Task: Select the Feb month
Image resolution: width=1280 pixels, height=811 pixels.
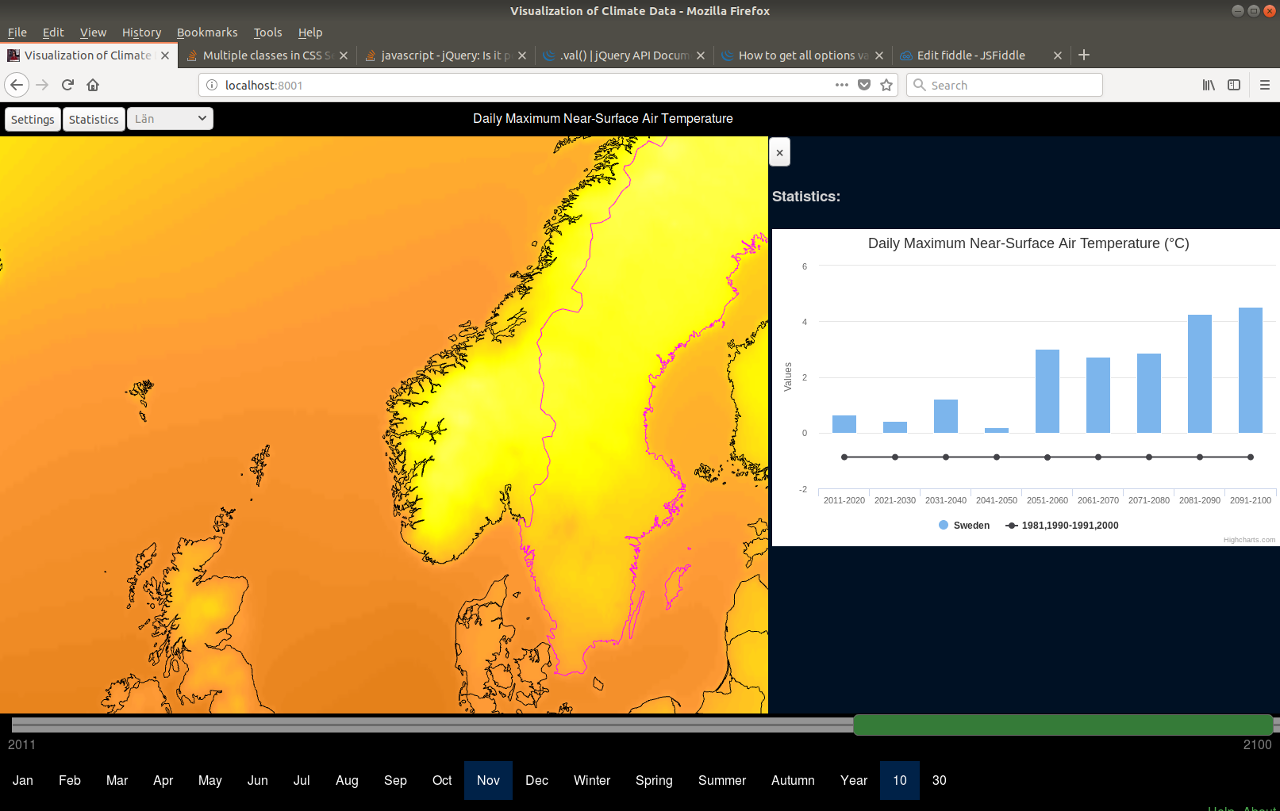Action: point(70,780)
